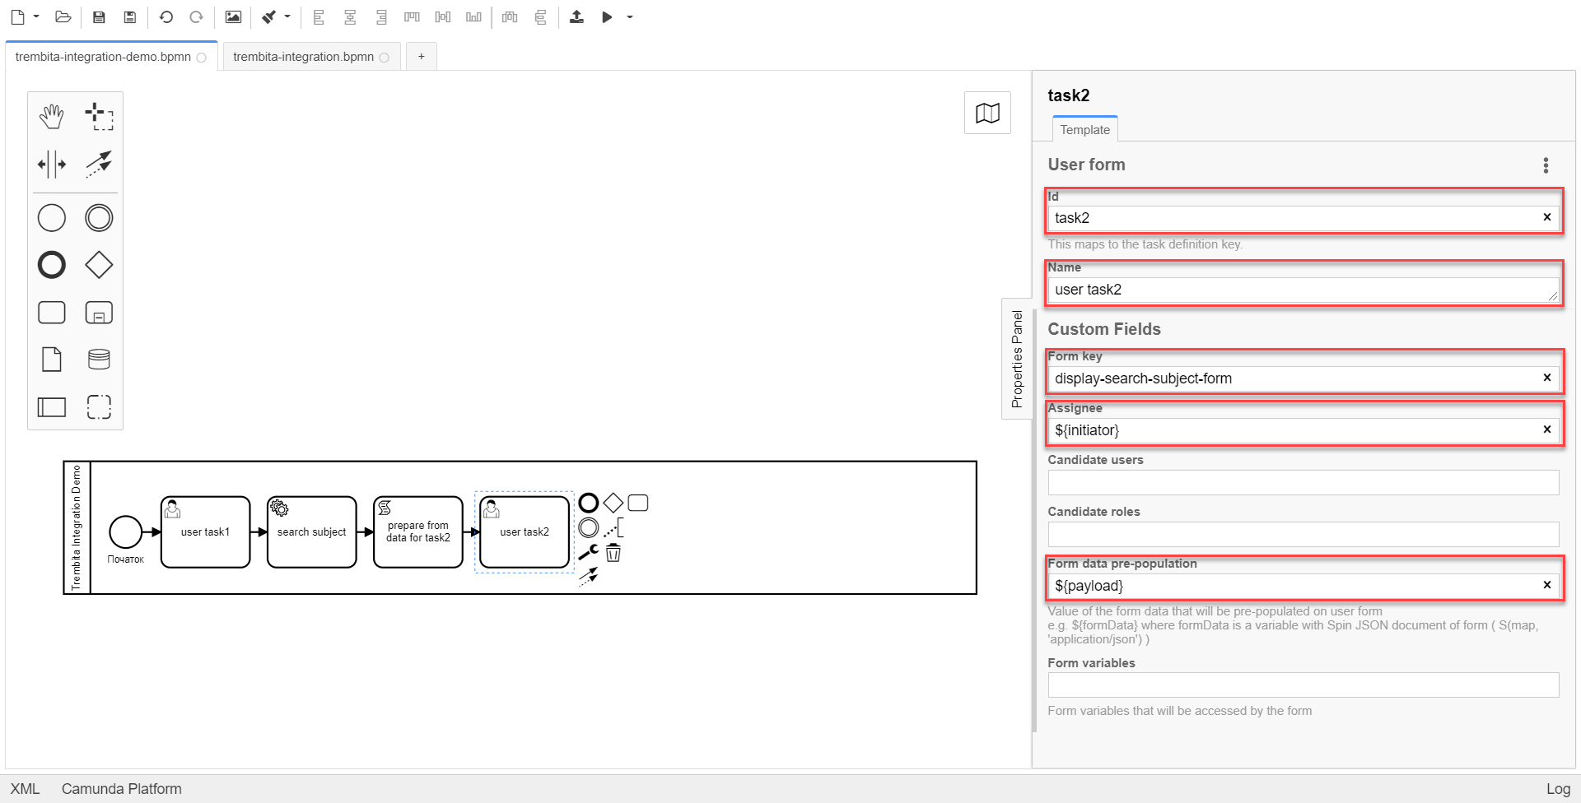Switch to trembita-integration.bpmn tab
This screenshot has width=1581, height=803.
pyautogui.click(x=303, y=57)
